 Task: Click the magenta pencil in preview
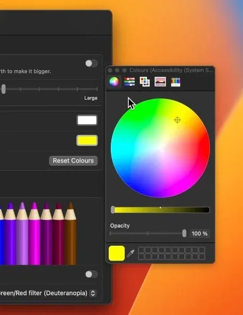(34, 234)
